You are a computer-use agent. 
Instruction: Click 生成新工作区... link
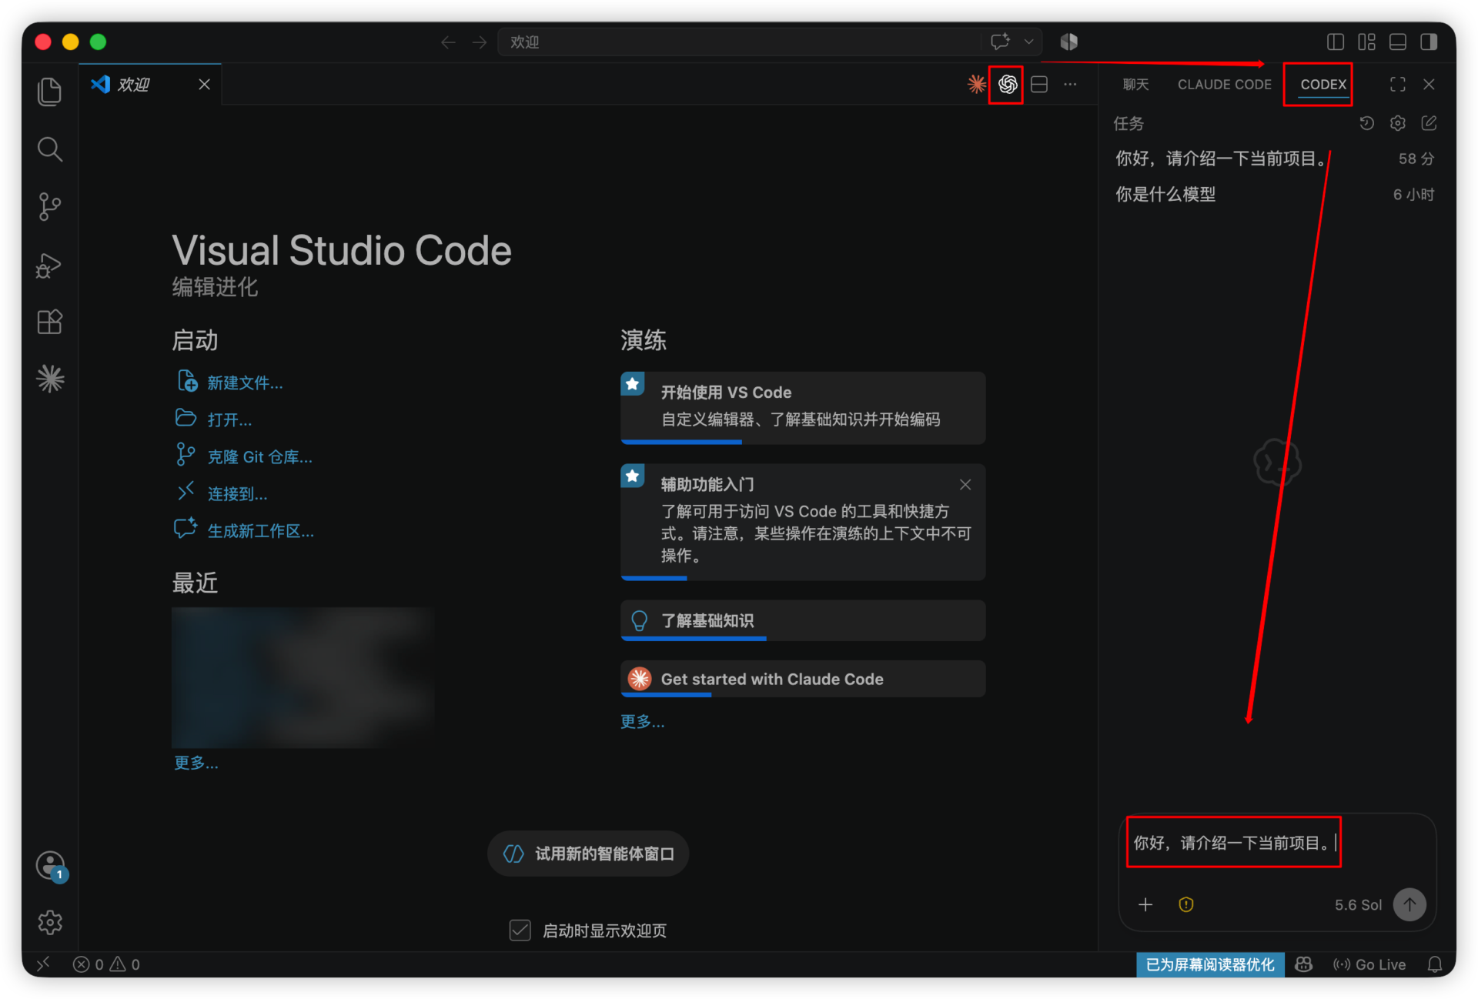point(260,530)
